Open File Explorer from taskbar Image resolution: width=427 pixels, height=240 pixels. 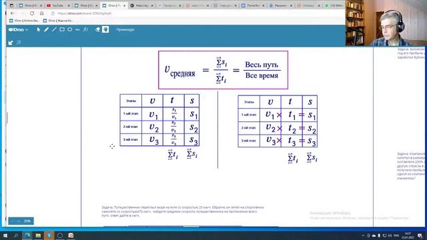click(x=38, y=235)
